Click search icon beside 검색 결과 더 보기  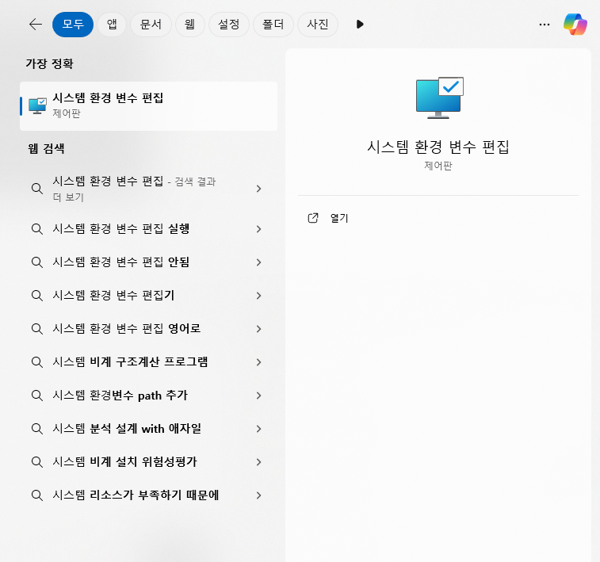coord(37,189)
